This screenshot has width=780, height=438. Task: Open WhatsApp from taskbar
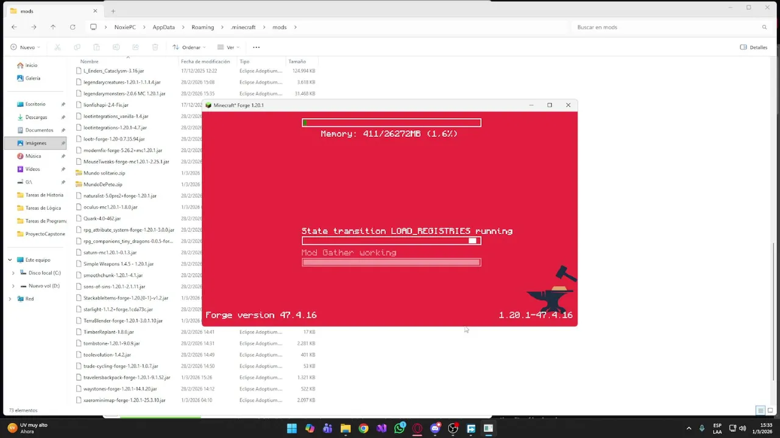click(399, 428)
